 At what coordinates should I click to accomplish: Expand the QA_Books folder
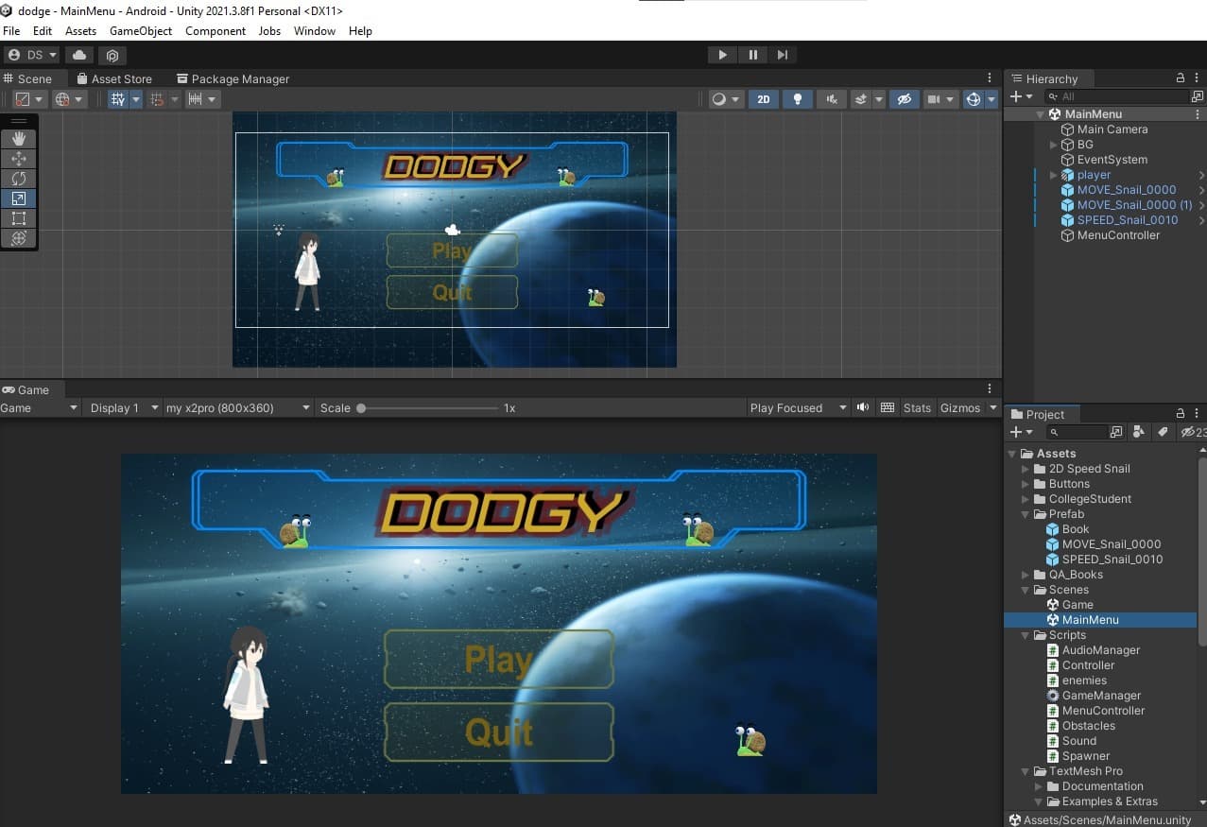coord(1026,575)
